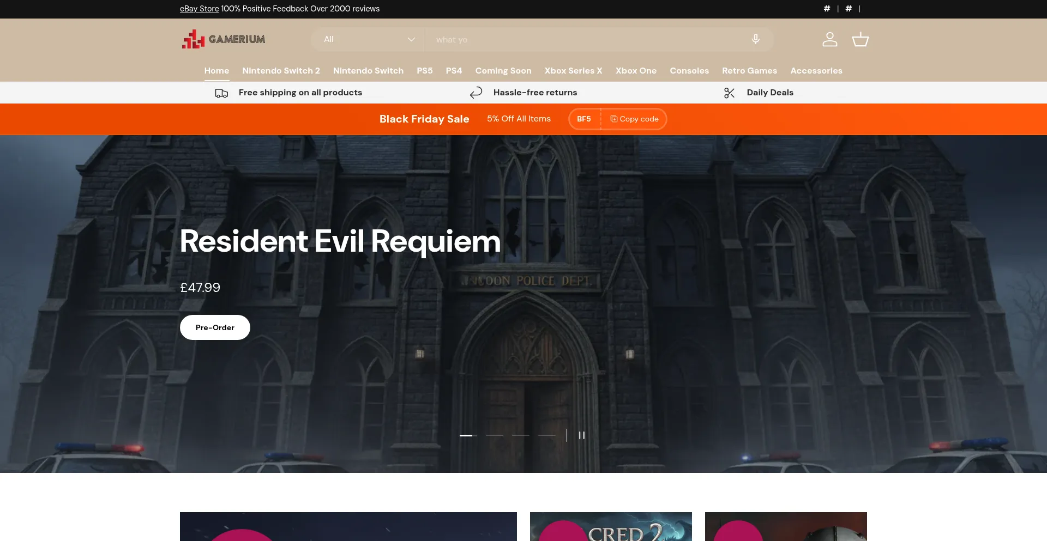Click the free shipping truck icon
The width and height of the screenshot is (1047, 541).
point(221,93)
